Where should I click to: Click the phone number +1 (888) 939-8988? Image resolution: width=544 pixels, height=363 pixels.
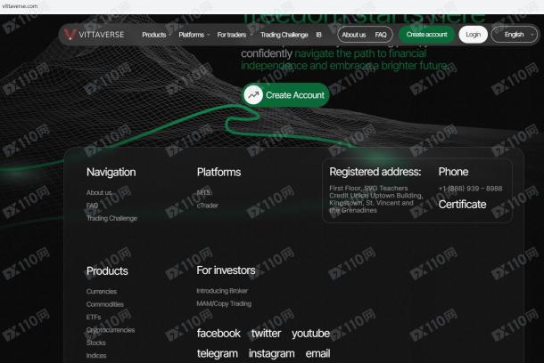[x=470, y=189]
